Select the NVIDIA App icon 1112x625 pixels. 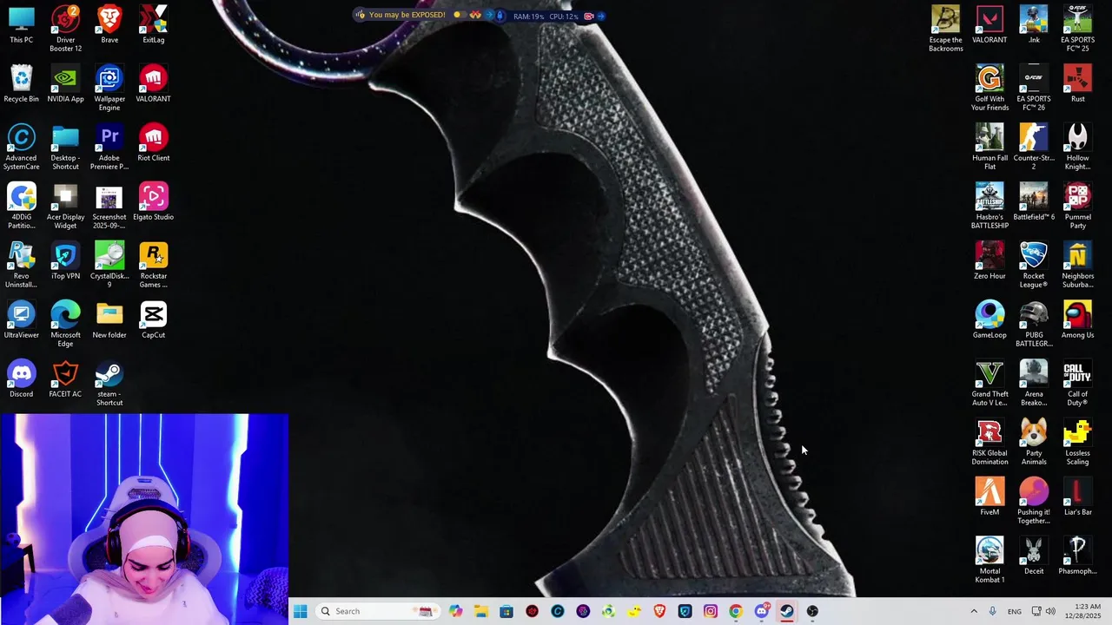[x=65, y=83]
